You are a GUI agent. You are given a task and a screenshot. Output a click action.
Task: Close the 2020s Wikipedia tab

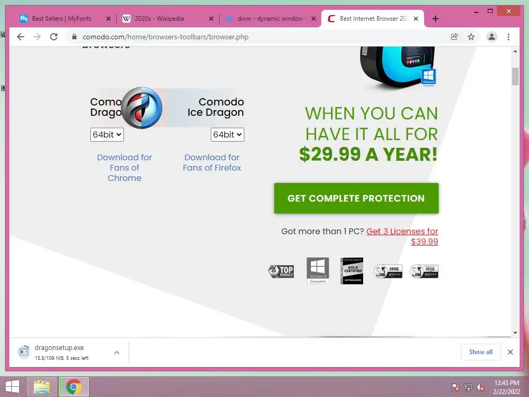coord(211,19)
